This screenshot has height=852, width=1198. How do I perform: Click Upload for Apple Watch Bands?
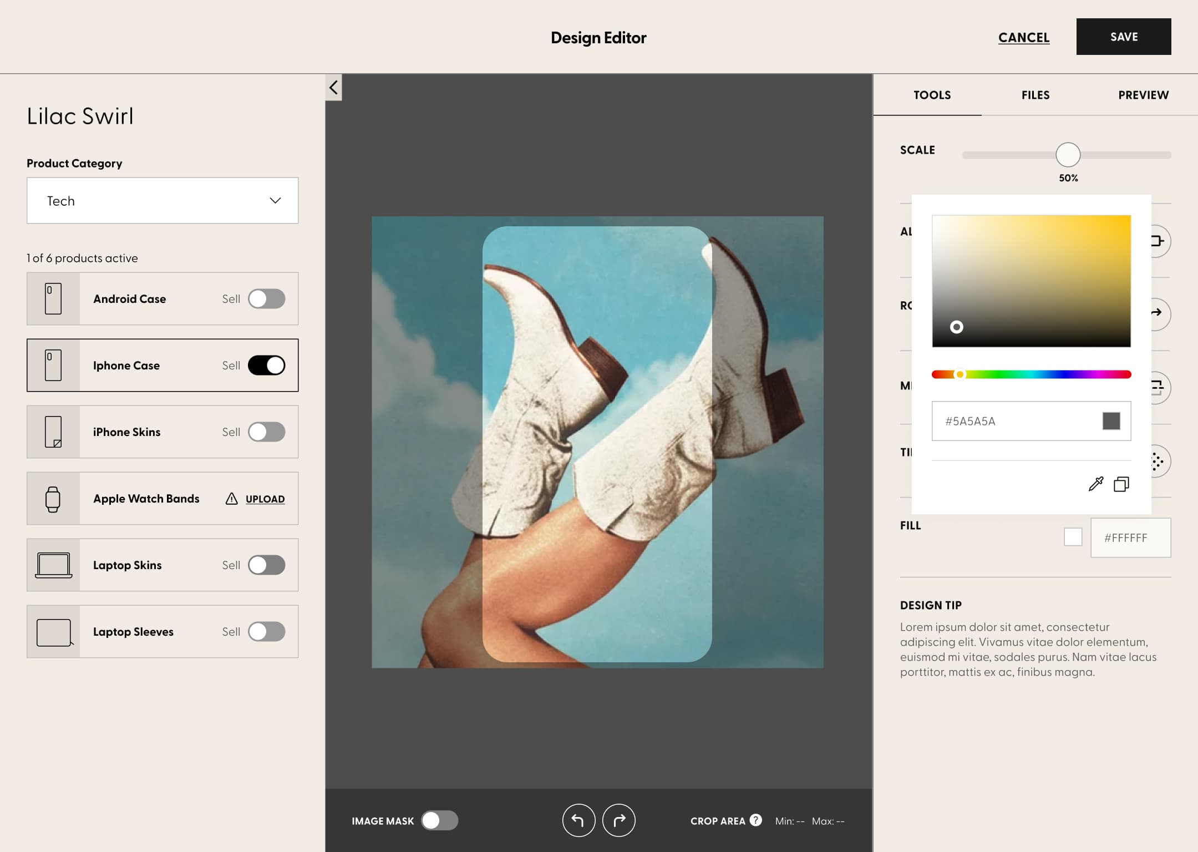[265, 499]
